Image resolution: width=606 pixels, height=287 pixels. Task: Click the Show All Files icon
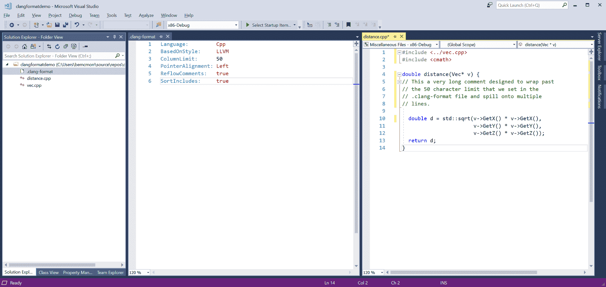pyautogui.click(x=74, y=46)
